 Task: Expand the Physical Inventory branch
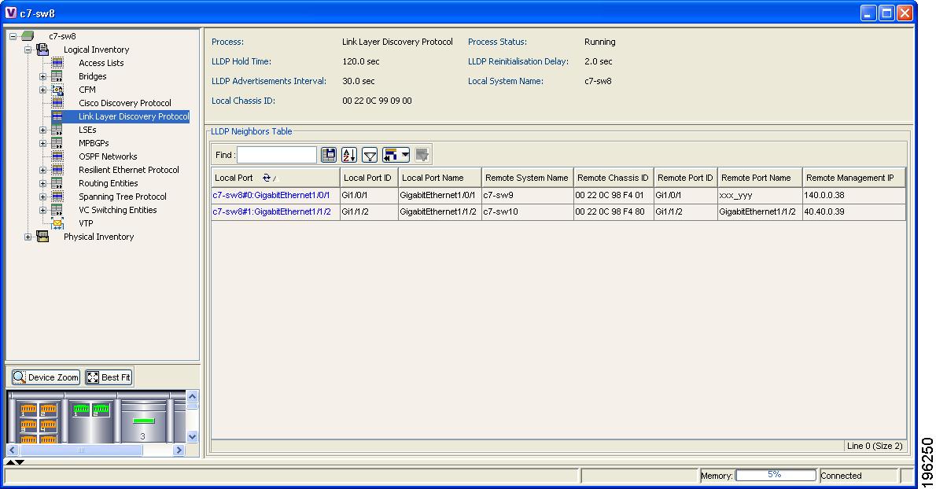pyautogui.click(x=28, y=237)
